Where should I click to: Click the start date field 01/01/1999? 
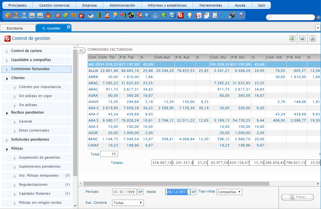click(x=125, y=192)
